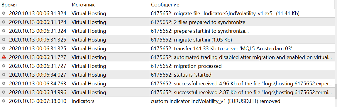Click info icon of status 'started' row
Image resolution: width=337 pixels, height=107 pixels.
pos(4,75)
